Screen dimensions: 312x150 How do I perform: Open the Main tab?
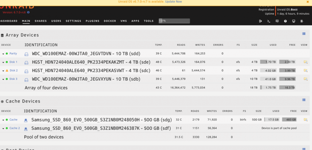coord(26,21)
